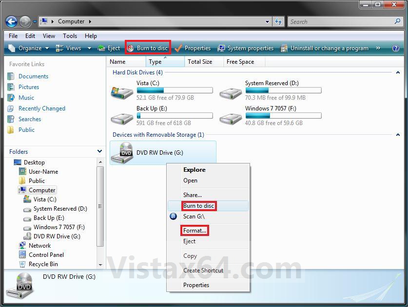Click the magnifier search icon
The width and height of the screenshot is (408, 307).
click(398, 21)
